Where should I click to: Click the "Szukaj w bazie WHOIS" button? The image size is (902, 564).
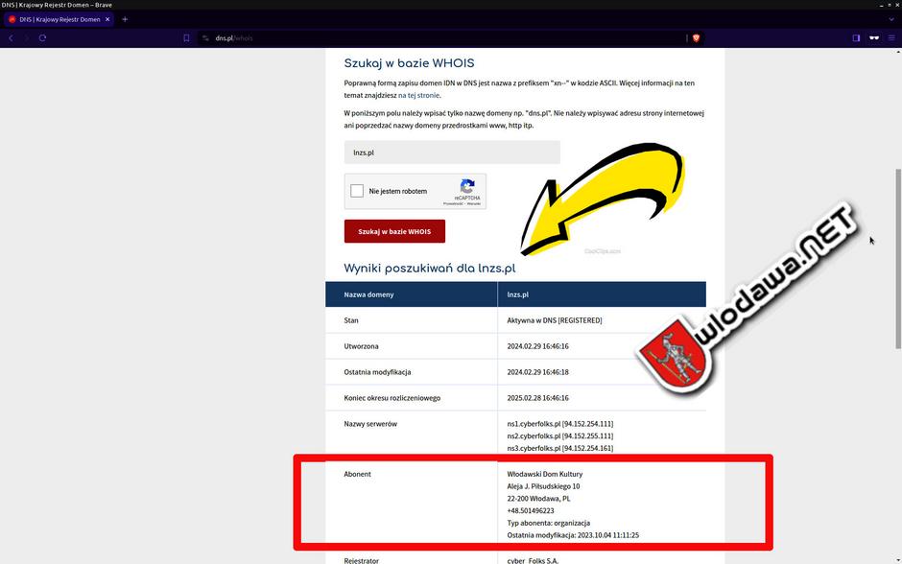(394, 230)
